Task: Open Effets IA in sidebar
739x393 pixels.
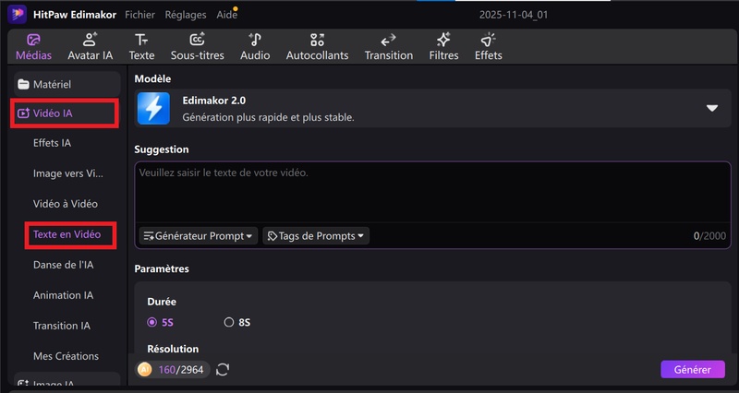Action: click(x=52, y=143)
